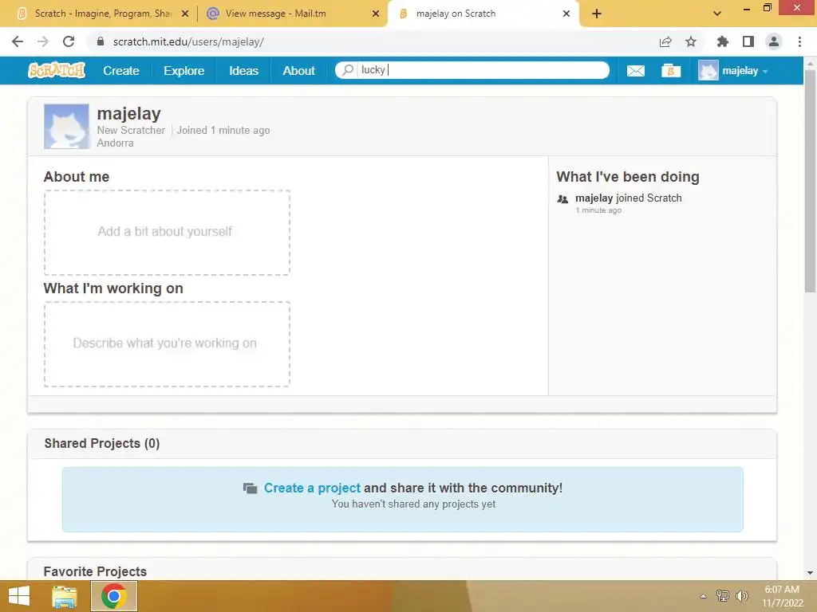This screenshot has height=612, width=817.
Task: Click the taskbar clock and date
Action: coord(782,596)
